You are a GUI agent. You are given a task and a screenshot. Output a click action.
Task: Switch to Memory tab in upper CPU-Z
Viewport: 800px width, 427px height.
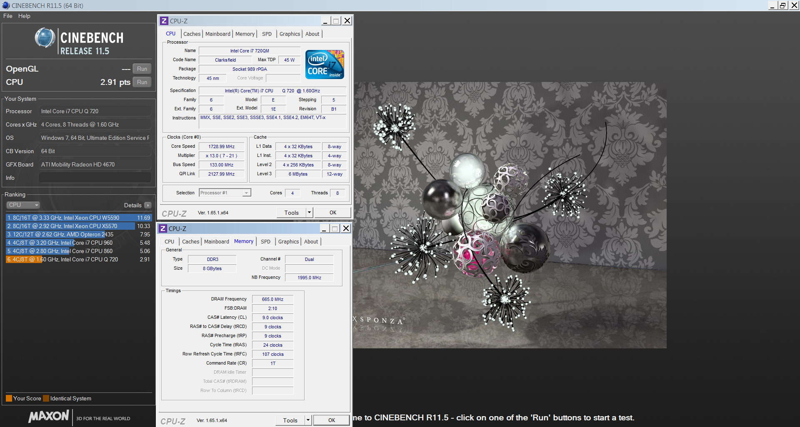point(245,34)
